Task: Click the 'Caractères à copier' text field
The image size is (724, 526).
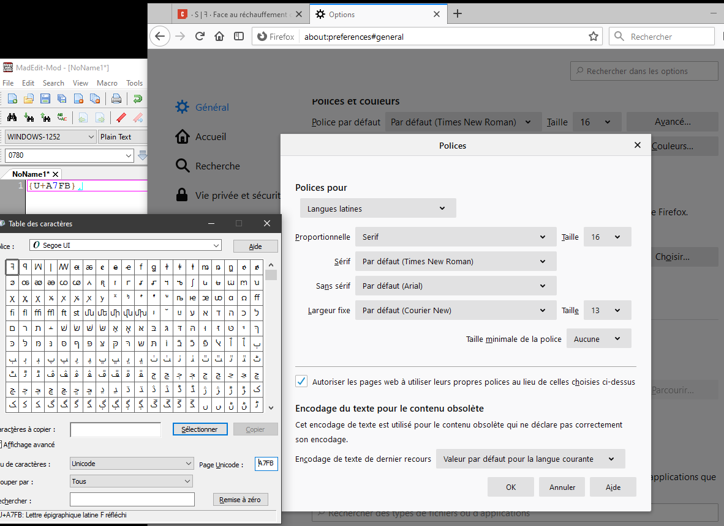Action: pos(116,429)
